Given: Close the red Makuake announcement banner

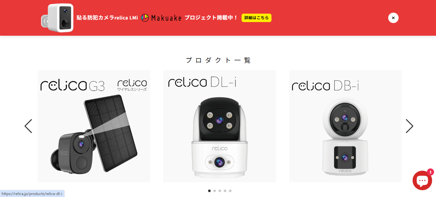Looking at the screenshot, I should (393, 18).
